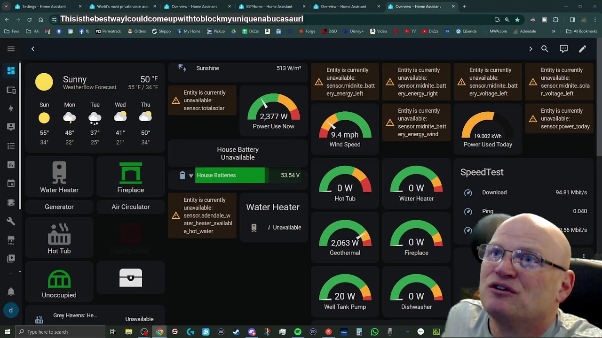Image resolution: width=602 pixels, height=338 pixels.
Task: Open Spotify from the Windows taskbar
Action: pyautogui.click(x=298, y=332)
